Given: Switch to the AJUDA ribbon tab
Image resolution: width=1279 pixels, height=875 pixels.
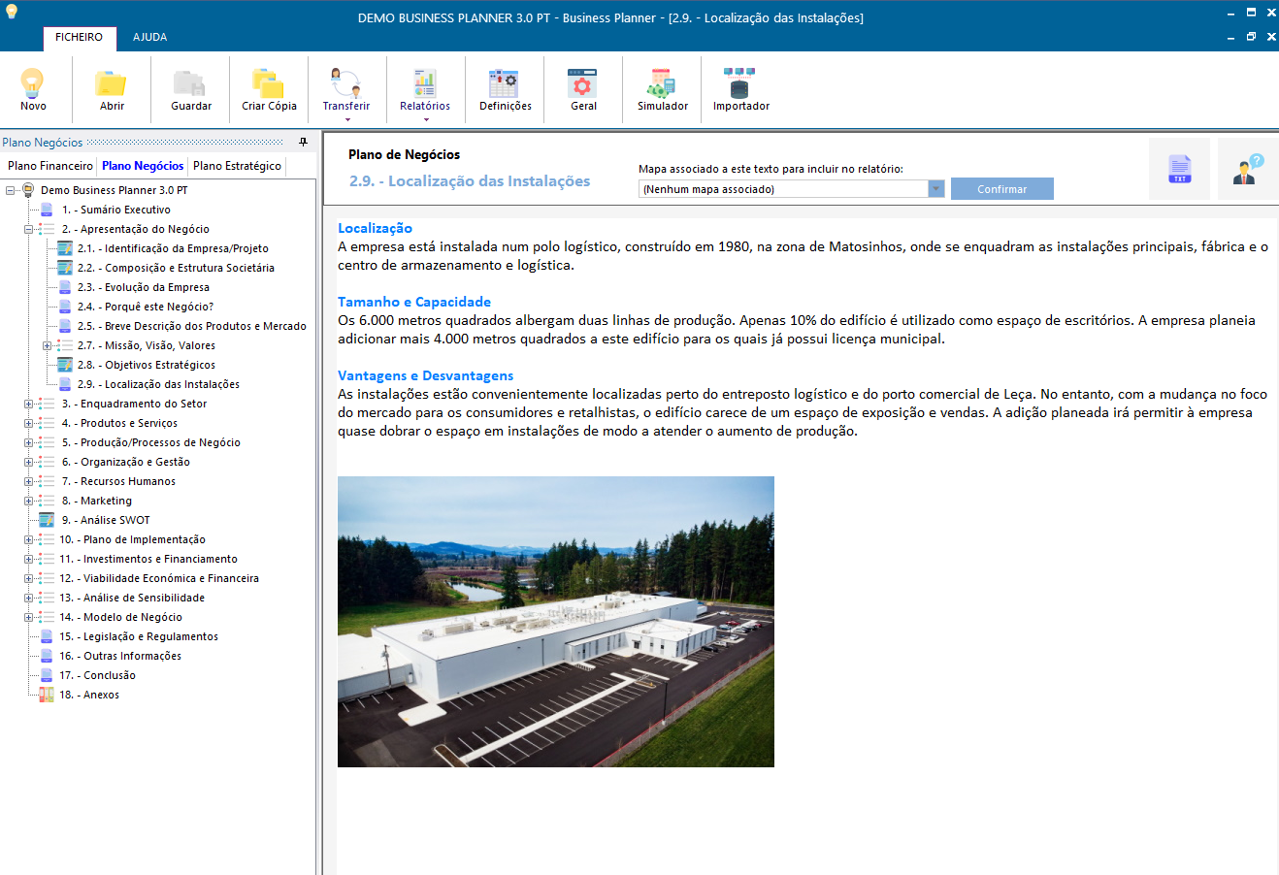Looking at the screenshot, I should [x=149, y=37].
